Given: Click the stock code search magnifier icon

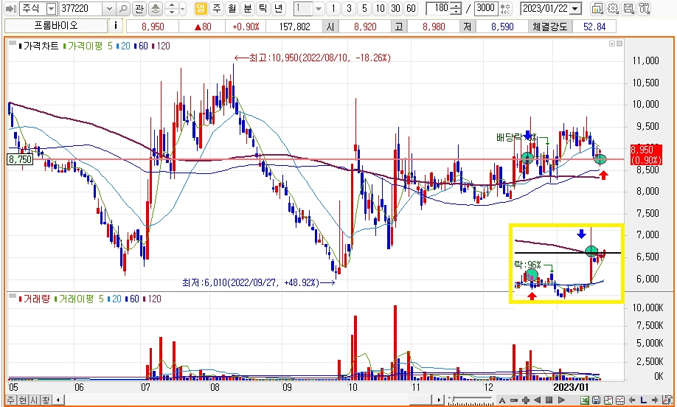Looking at the screenshot, I should coord(123,8).
